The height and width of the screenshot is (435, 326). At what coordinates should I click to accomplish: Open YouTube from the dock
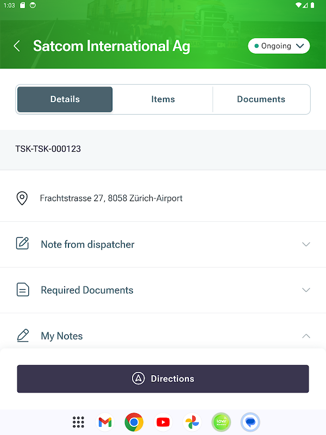162,422
